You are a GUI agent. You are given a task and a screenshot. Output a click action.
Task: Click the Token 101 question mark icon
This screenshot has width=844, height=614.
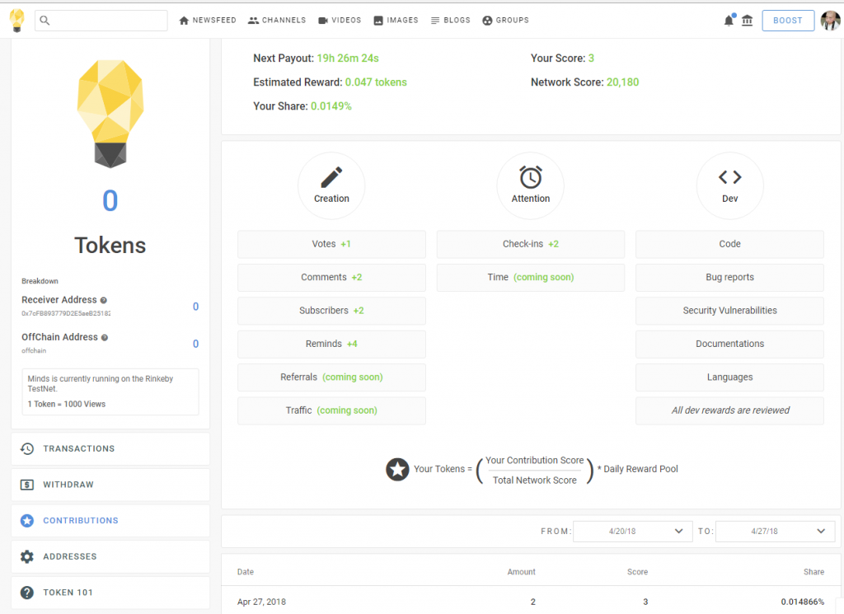27,593
